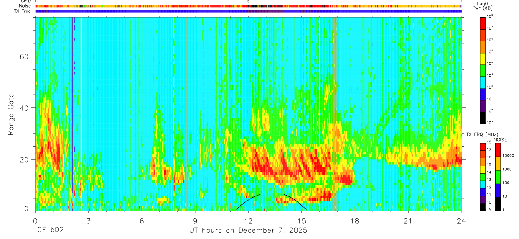
Task: Click the 10^8 label on the power colorbar
Action: click(x=490, y=16)
